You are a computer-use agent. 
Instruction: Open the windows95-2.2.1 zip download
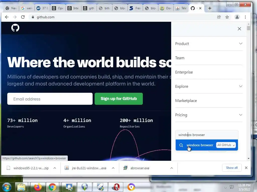coord(31,168)
